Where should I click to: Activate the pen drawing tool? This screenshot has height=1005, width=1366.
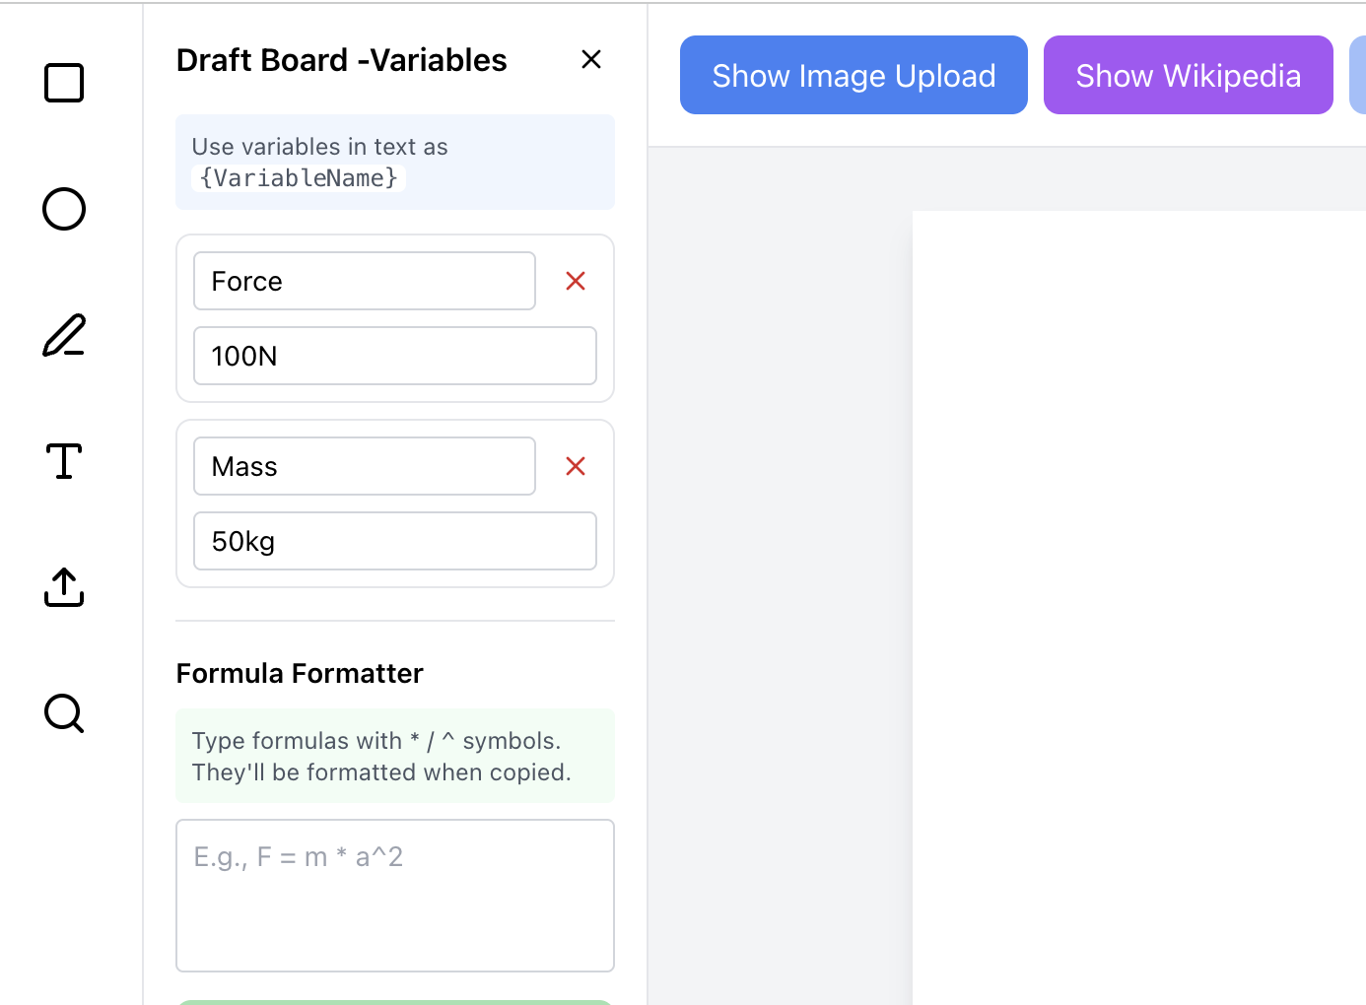(x=64, y=335)
